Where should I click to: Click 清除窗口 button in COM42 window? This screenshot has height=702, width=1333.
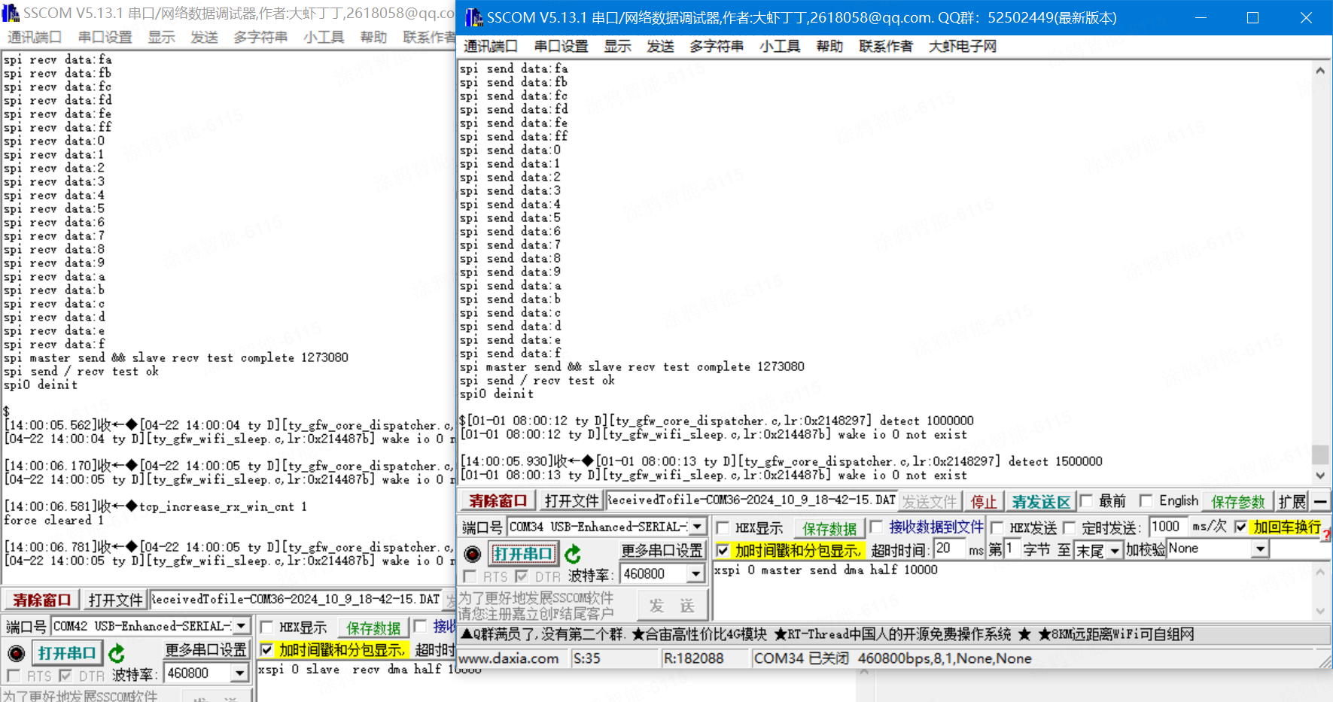[x=41, y=600]
